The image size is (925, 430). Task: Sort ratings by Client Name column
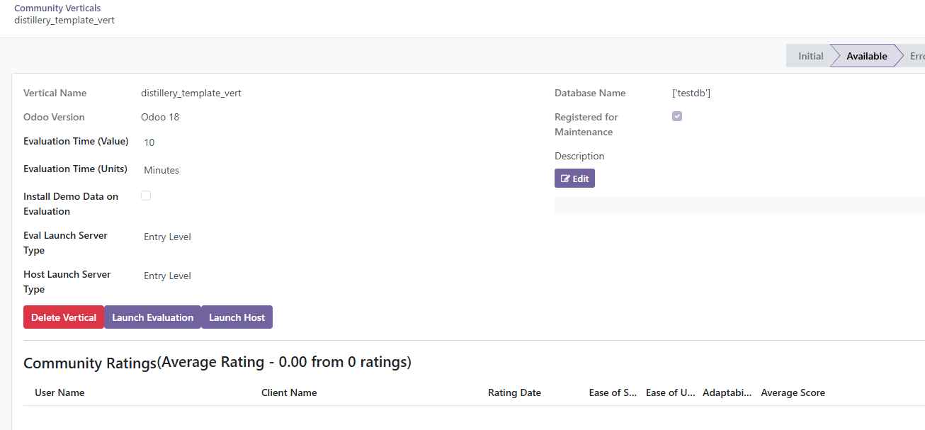(x=289, y=392)
